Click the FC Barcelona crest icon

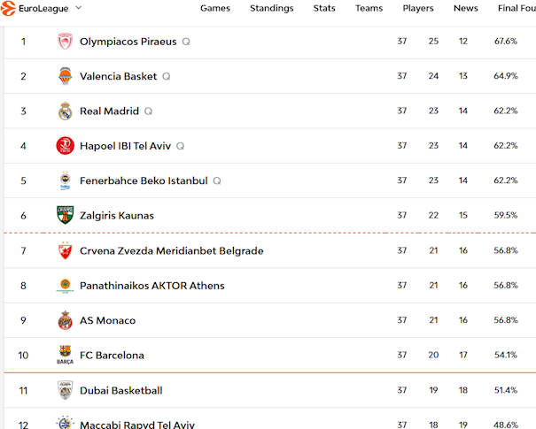coord(65,356)
